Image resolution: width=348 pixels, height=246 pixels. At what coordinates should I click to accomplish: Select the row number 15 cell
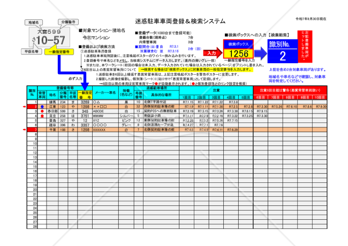tap(32, 166)
